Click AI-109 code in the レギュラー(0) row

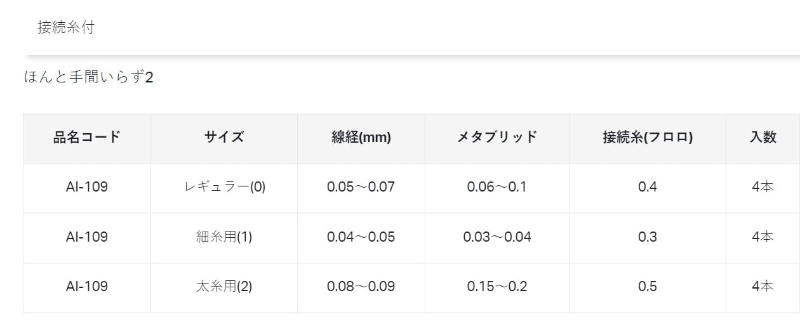coord(87,187)
